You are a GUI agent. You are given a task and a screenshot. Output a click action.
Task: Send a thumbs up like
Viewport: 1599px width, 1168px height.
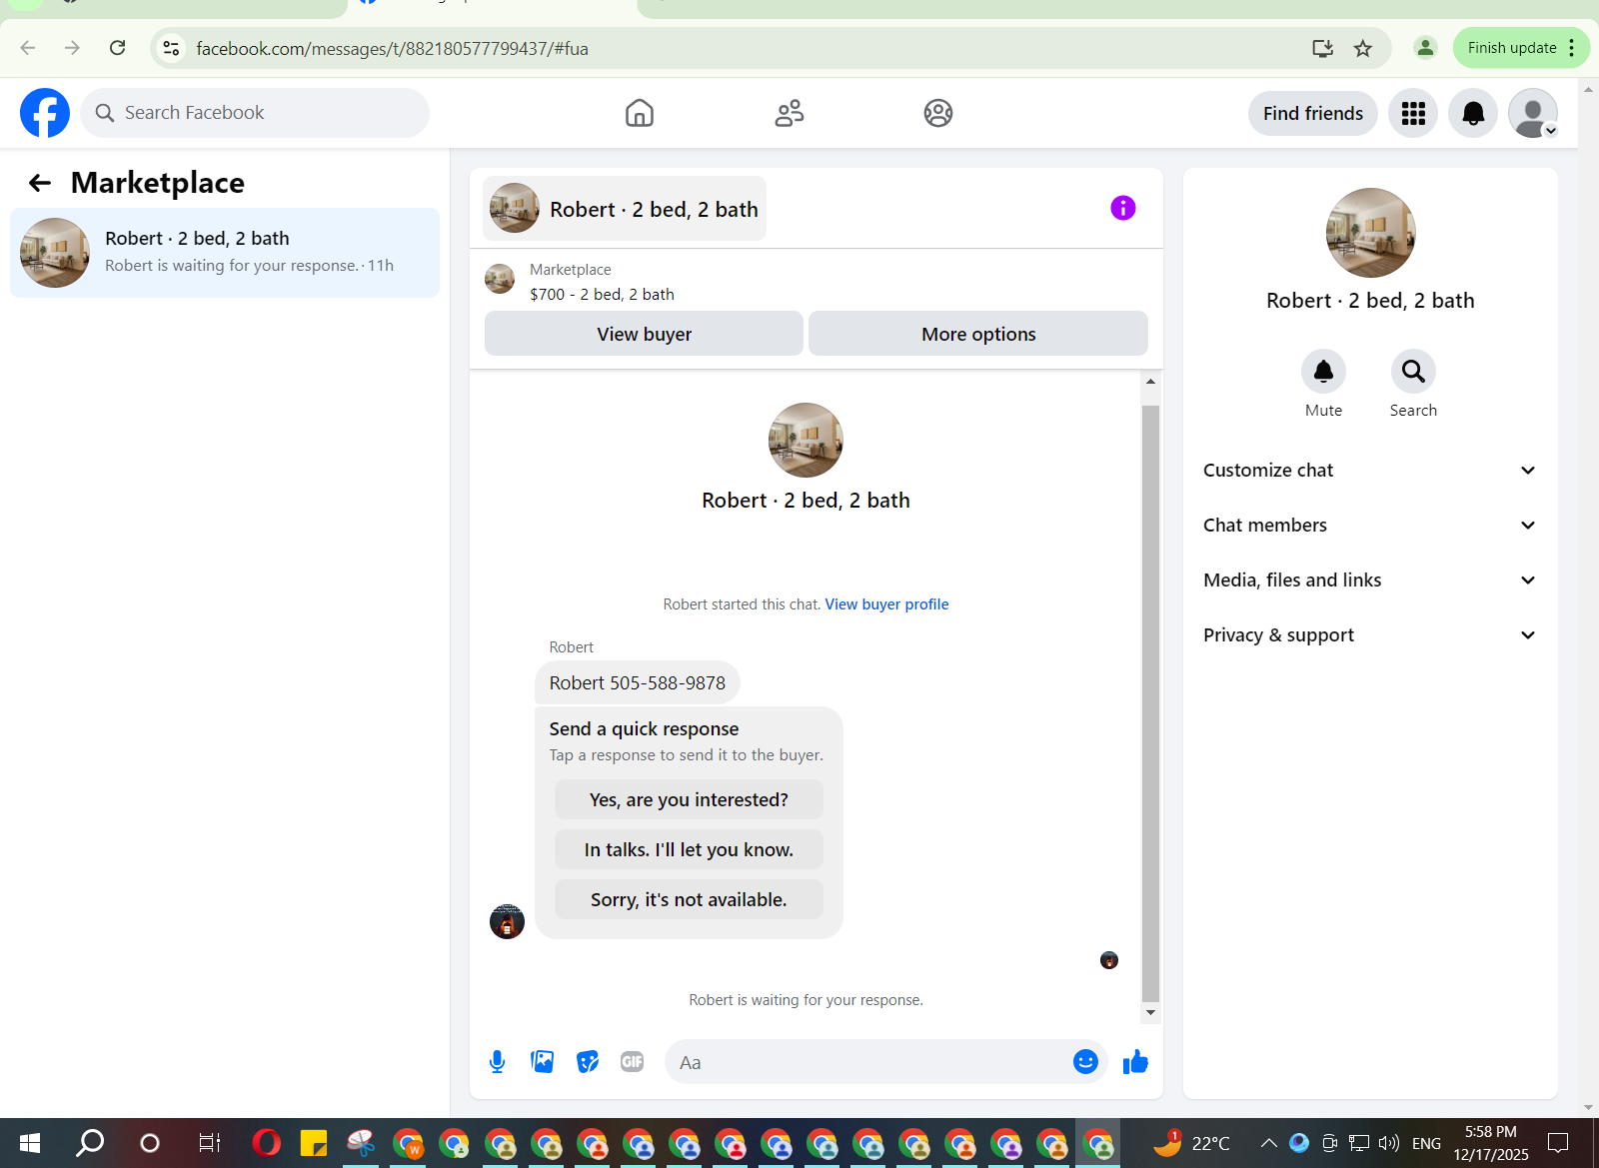pos(1135,1062)
